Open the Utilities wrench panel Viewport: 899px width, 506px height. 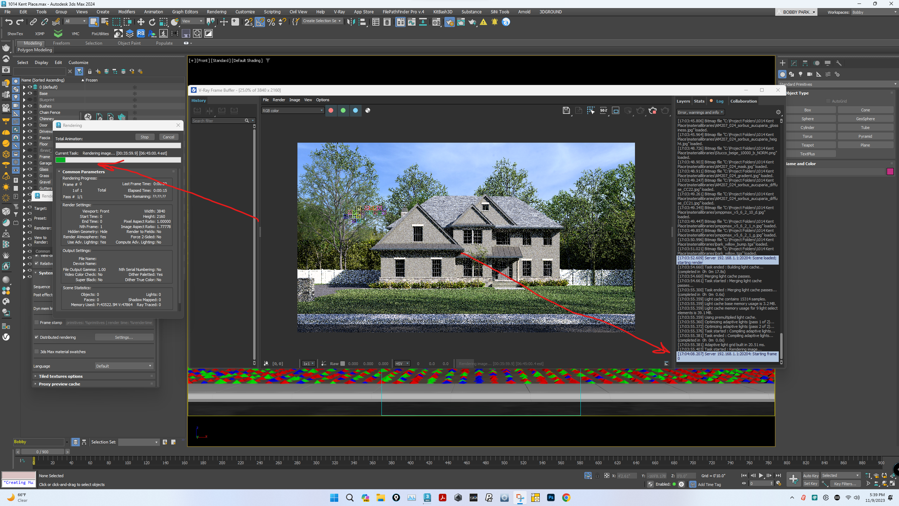pyautogui.click(x=839, y=63)
